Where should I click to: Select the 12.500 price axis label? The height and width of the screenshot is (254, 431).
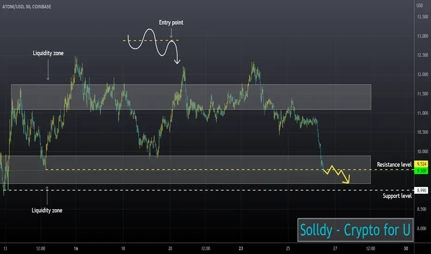423,55
